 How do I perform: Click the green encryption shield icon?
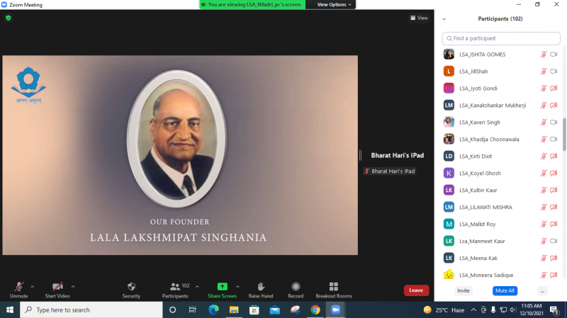coord(9,18)
